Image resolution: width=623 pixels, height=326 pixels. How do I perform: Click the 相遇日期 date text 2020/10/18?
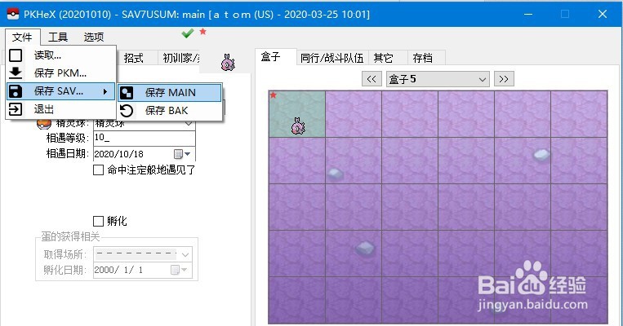[118, 154]
